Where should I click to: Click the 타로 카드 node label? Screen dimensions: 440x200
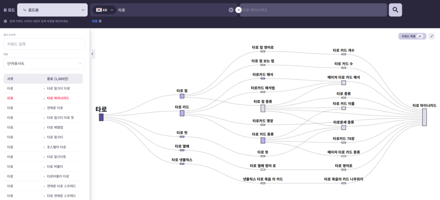click(182, 107)
